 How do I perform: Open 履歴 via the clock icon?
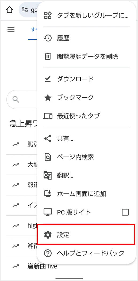click(x=48, y=38)
